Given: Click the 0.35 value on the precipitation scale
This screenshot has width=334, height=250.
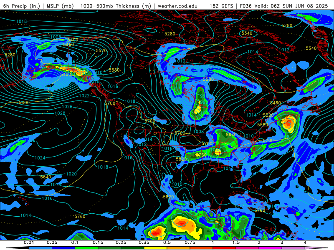Looking at the screenshot, I should [144, 242].
